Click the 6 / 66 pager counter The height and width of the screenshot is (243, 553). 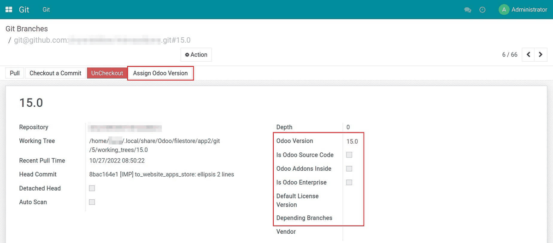(x=510, y=55)
